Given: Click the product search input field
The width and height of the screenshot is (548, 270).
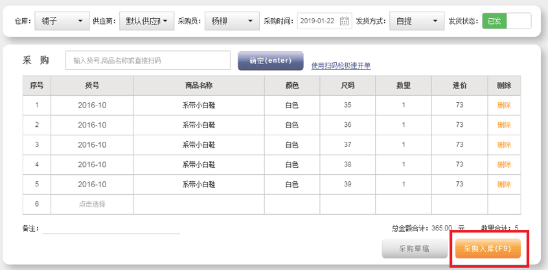Looking at the screenshot, I should point(148,60).
